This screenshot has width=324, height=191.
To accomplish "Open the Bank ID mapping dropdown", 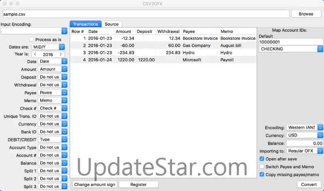I will [x=53, y=131].
